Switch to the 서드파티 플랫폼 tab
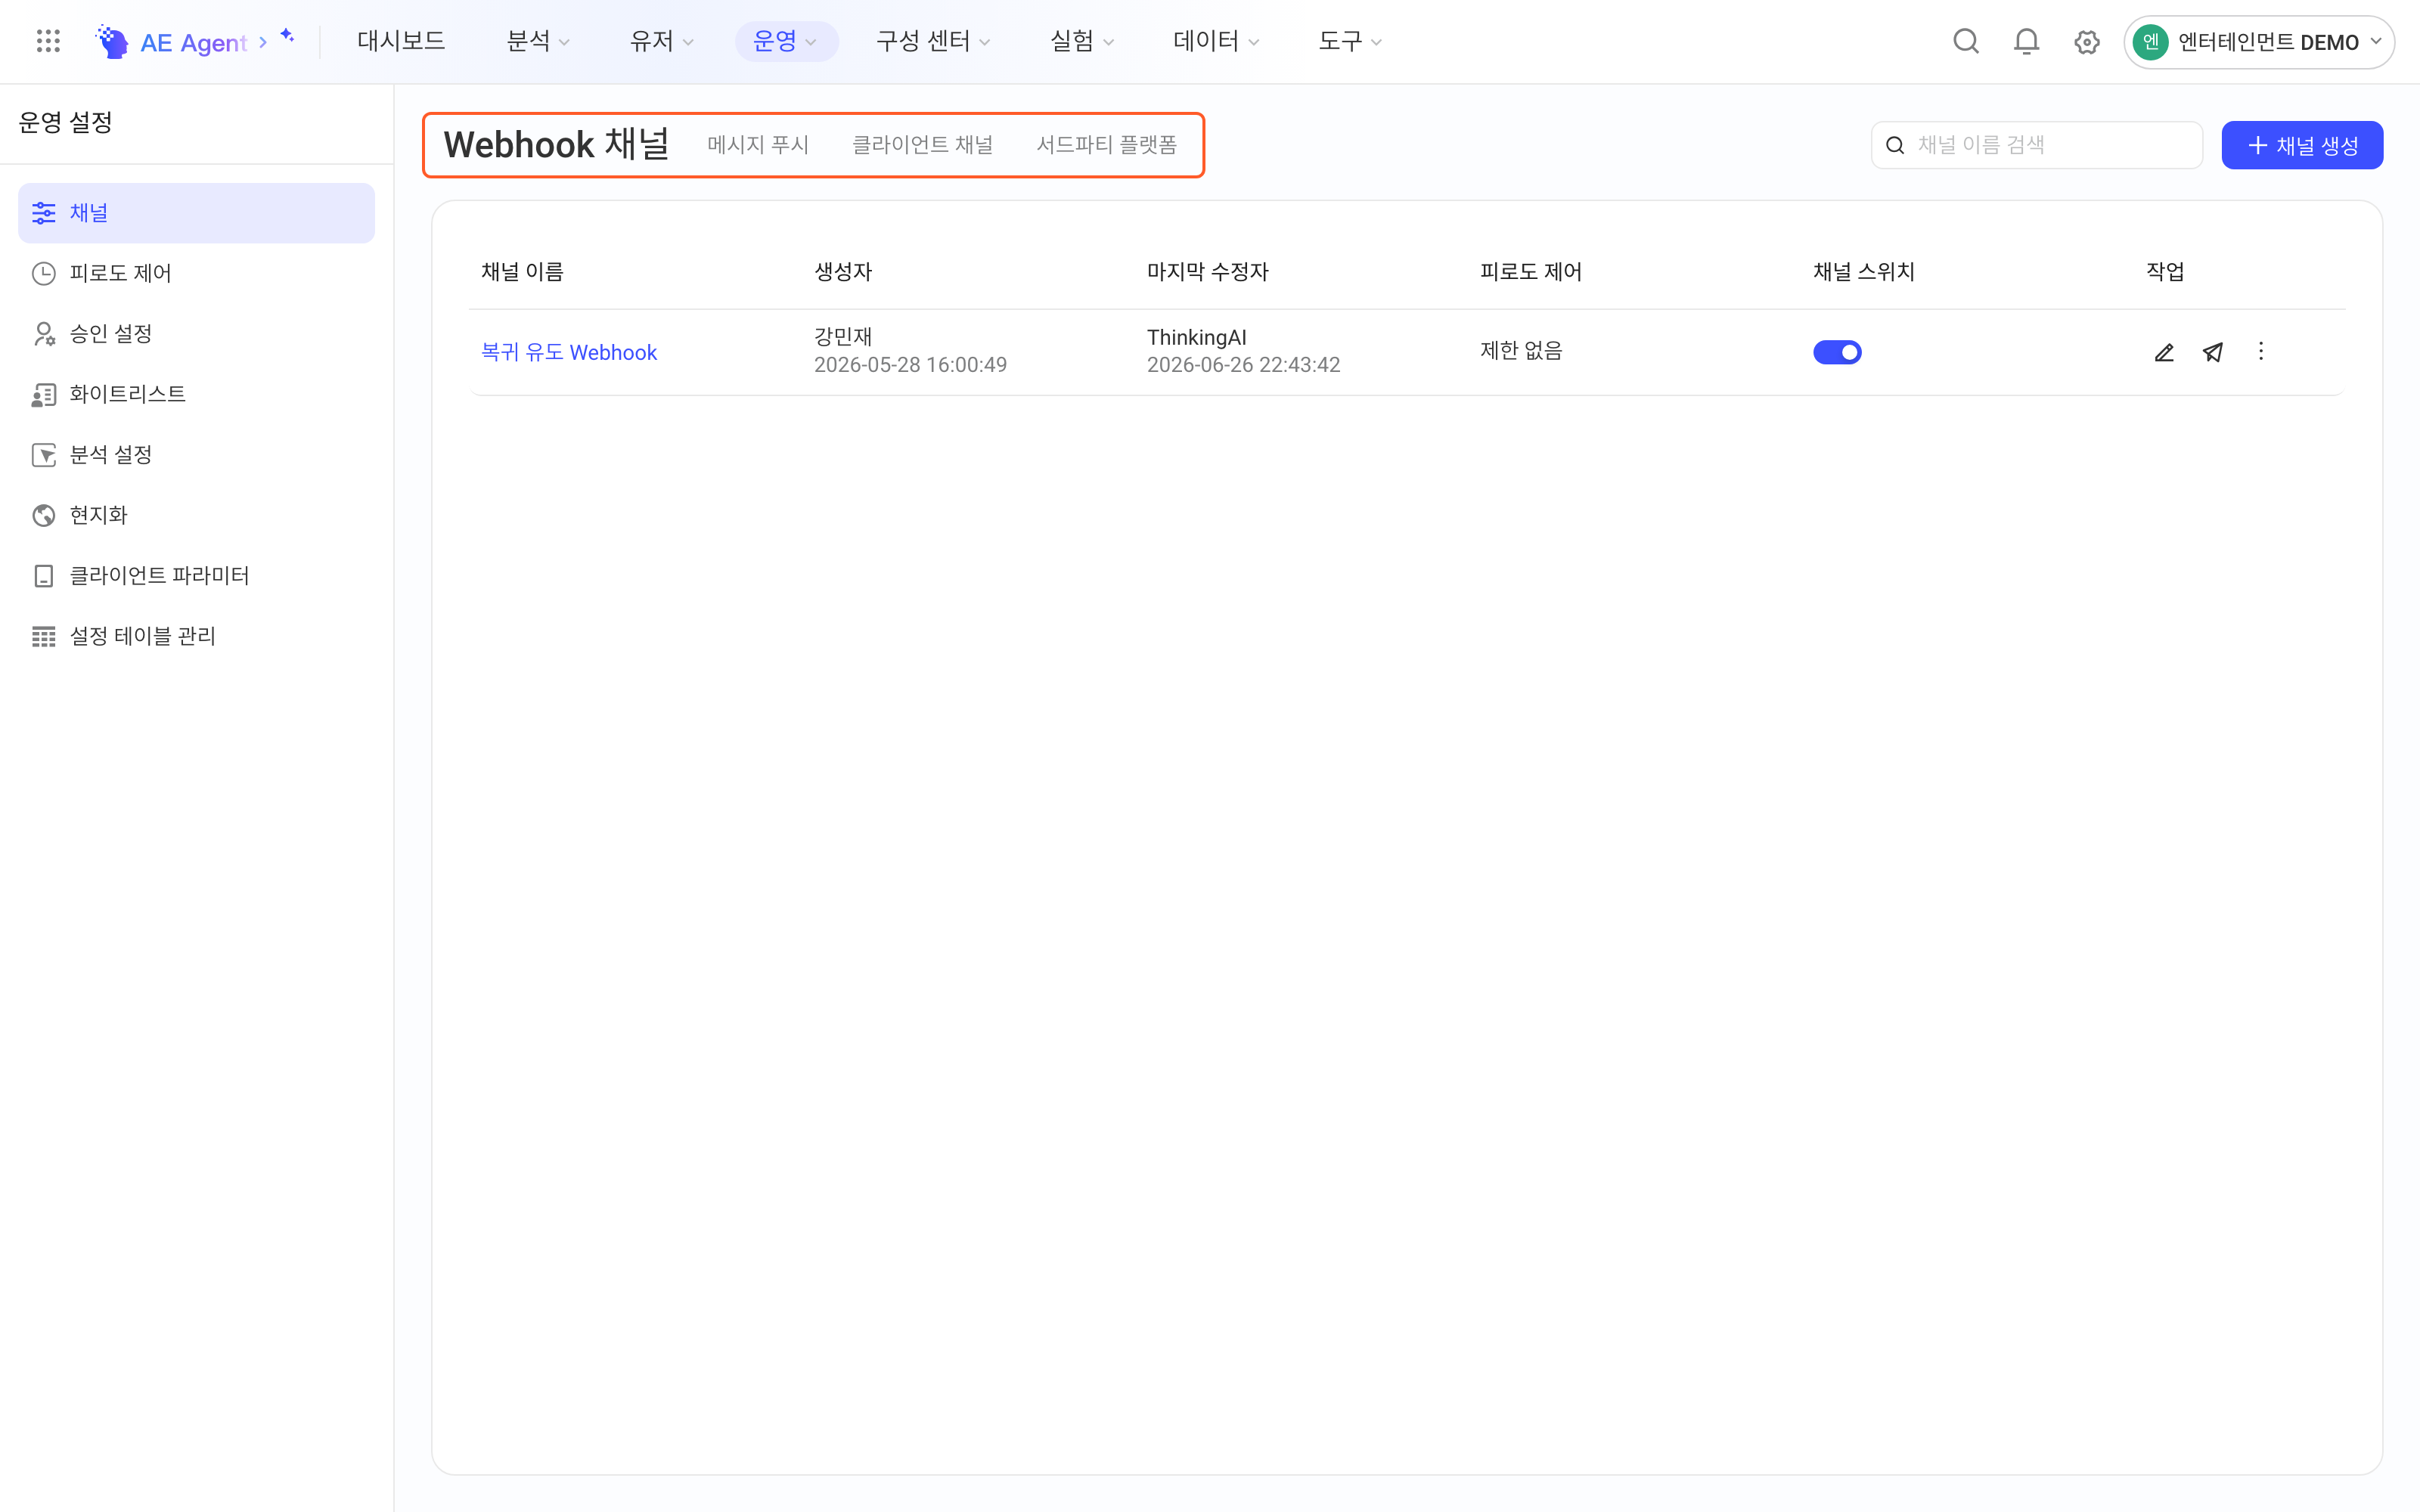2420x1512 pixels. [1106, 145]
